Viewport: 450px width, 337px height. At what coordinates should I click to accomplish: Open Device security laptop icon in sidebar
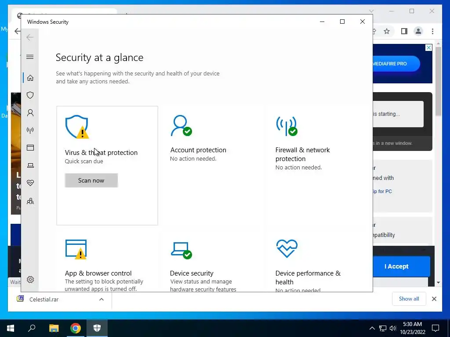coord(30,165)
